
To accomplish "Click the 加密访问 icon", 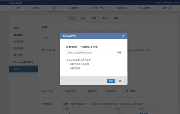I will [104, 91].
